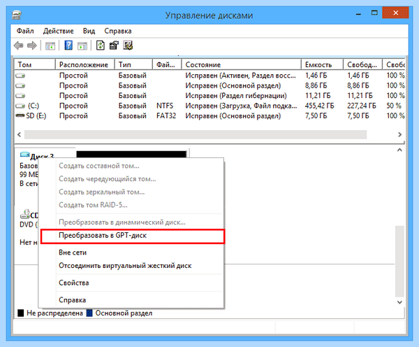Click the disk pane scroll-up arrow
Viewport: 419px width, 347px height.
(399, 150)
